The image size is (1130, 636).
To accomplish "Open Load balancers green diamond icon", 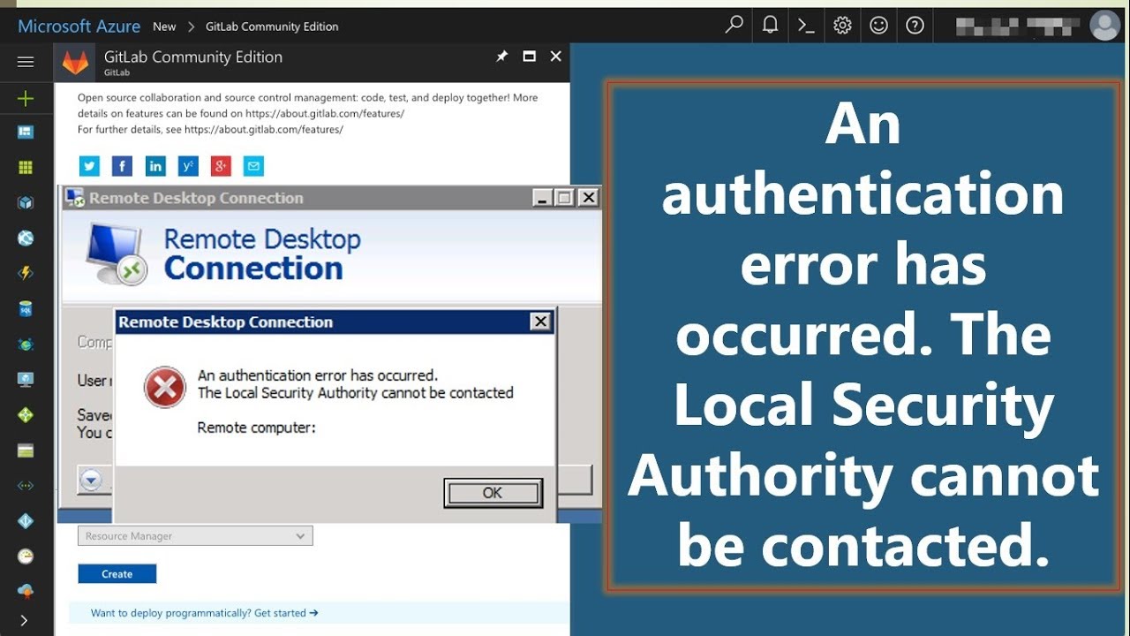I will [26, 415].
